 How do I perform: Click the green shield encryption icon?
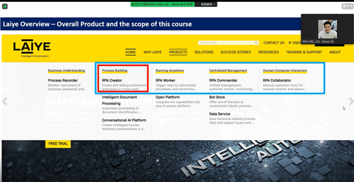click(5, 7)
